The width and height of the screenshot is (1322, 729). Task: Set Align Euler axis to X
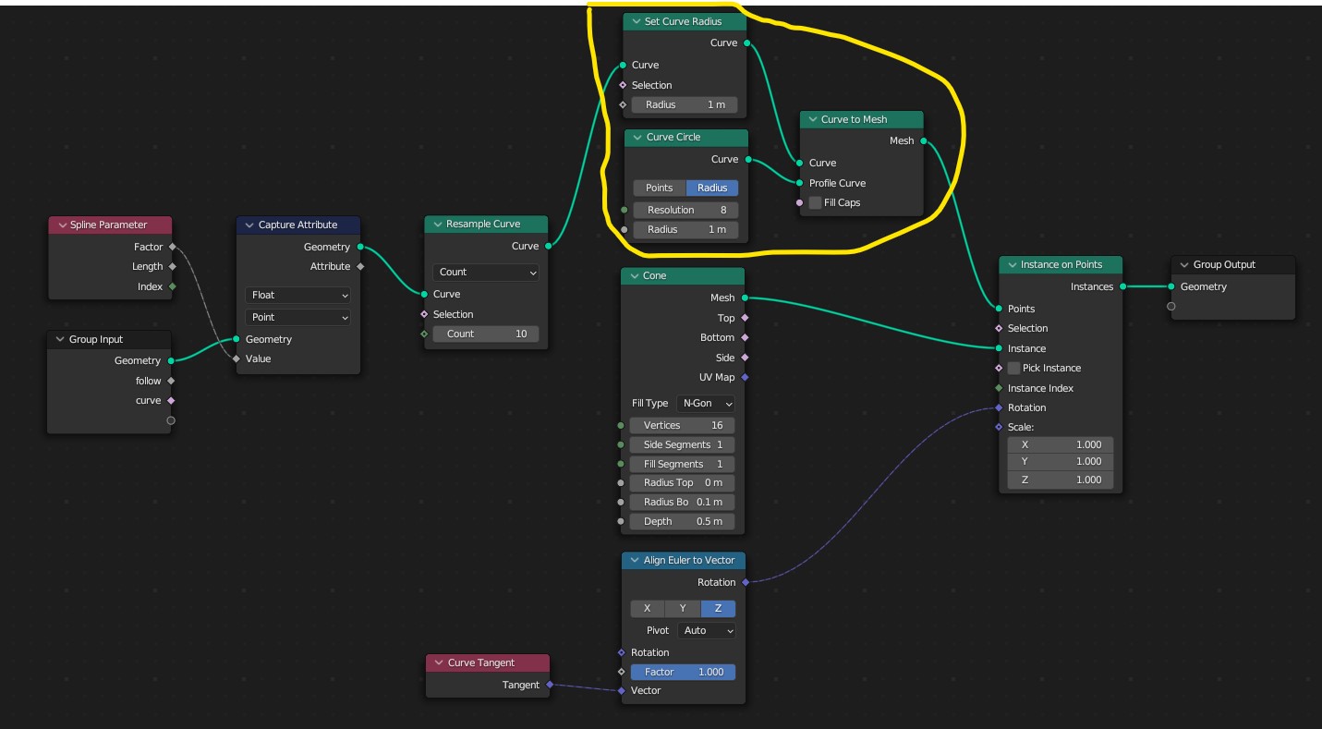(648, 608)
